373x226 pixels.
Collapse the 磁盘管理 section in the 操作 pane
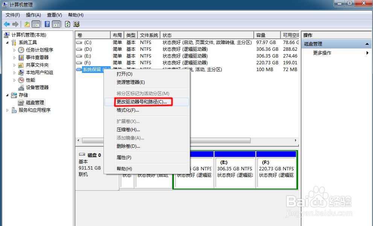tap(367, 43)
